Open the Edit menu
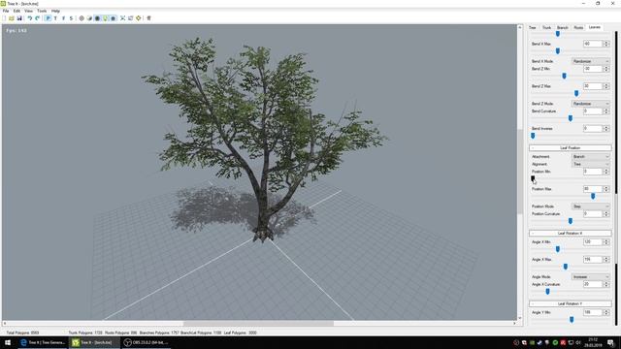 pyautogui.click(x=16, y=11)
